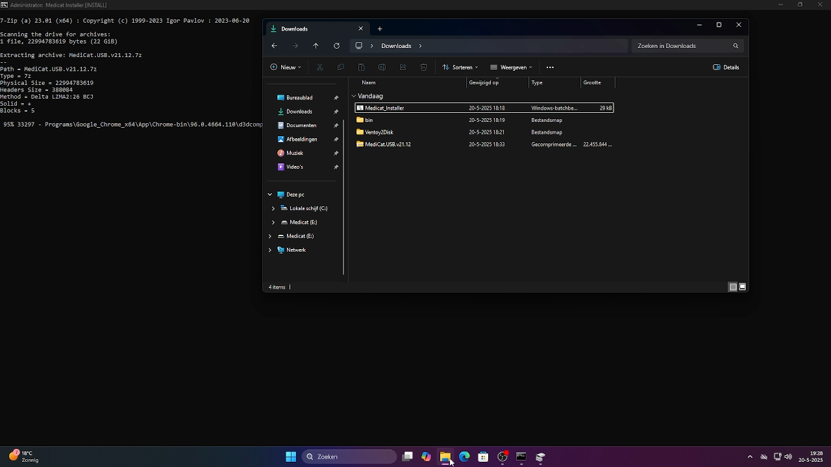This screenshot has height=467, width=831.
Task: Open Task View on taskbar
Action: coord(408,457)
